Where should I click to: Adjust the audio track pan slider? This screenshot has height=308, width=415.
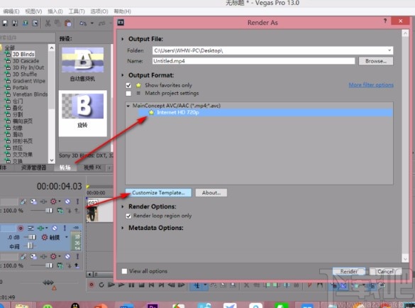pyautogui.click(x=31, y=246)
